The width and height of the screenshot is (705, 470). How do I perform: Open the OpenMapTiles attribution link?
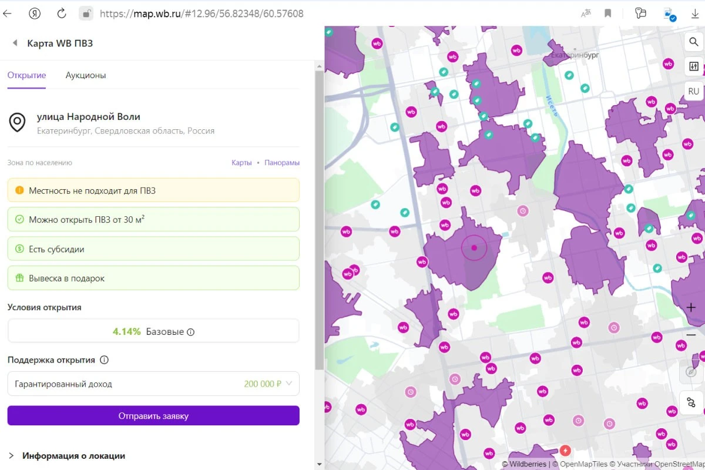(580, 464)
